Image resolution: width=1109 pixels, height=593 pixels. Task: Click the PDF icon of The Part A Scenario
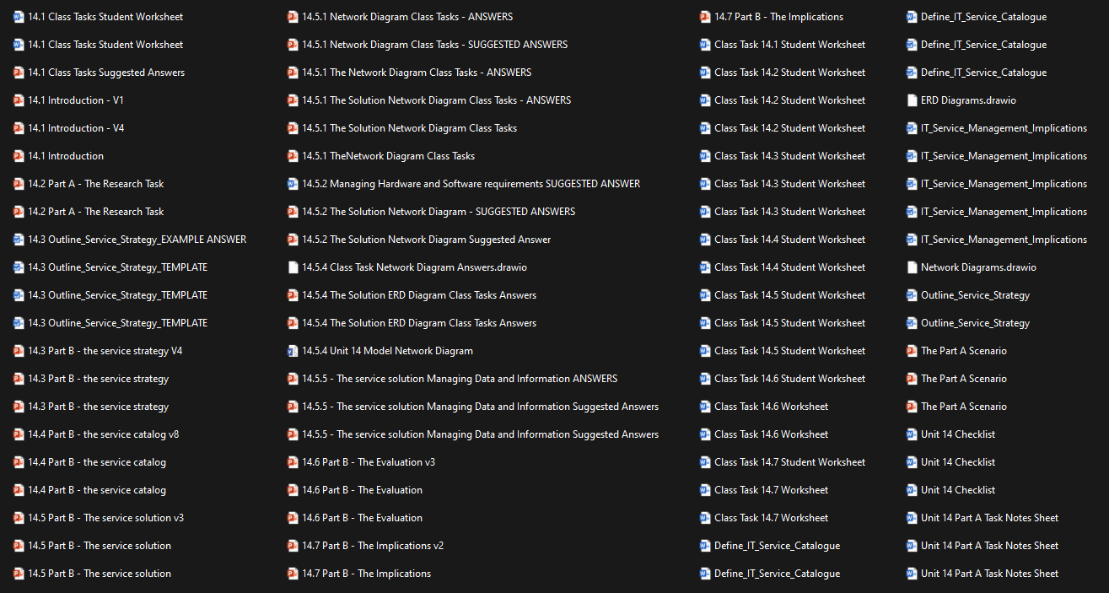912,350
